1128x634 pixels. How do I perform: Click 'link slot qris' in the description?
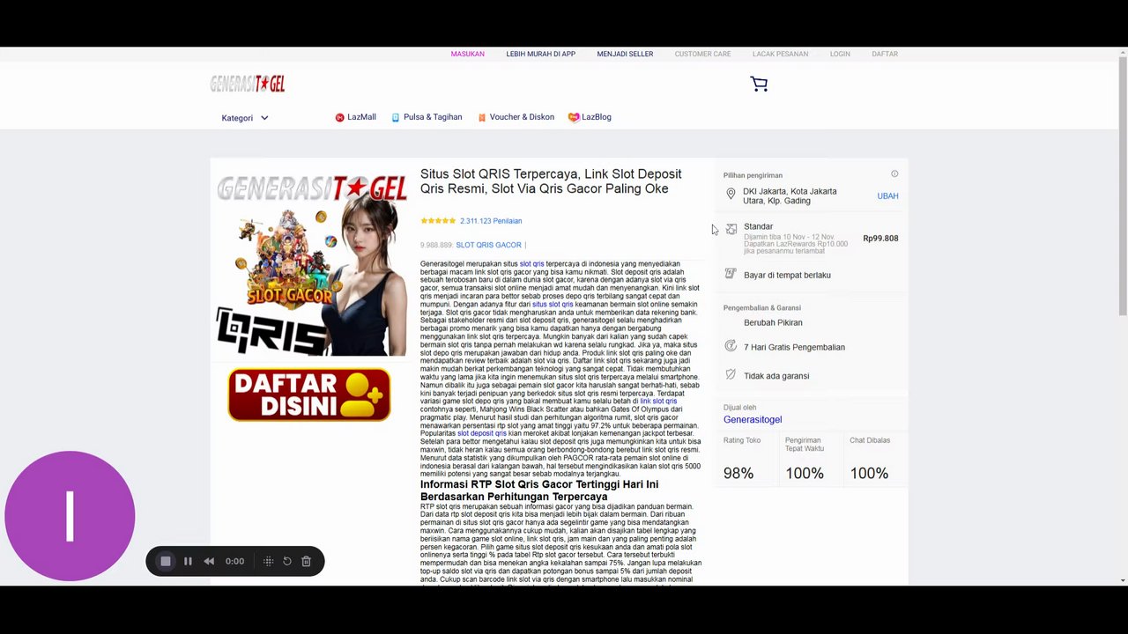(658, 401)
